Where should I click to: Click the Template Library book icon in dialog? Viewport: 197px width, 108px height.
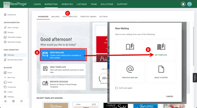[130, 46]
